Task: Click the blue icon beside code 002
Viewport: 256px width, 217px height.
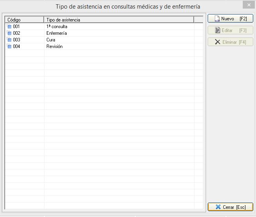Action: [9, 33]
